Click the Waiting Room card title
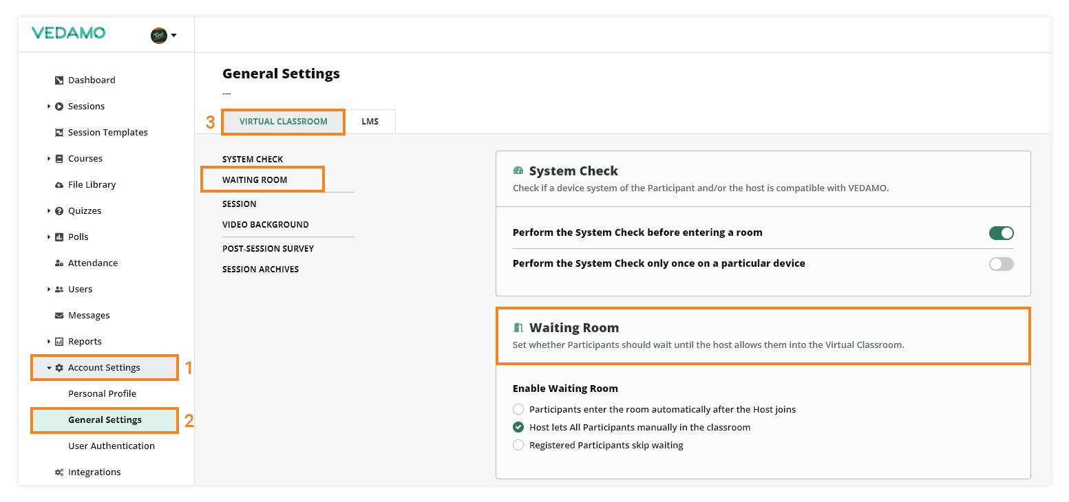 (x=574, y=328)
